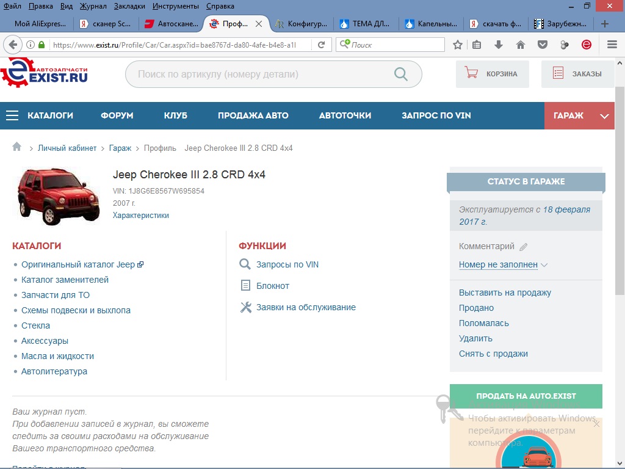This screenshot has height=469, width=625.
Task: Open ПРОДАЖА АВТО navigation item
Action: [253, 115]
